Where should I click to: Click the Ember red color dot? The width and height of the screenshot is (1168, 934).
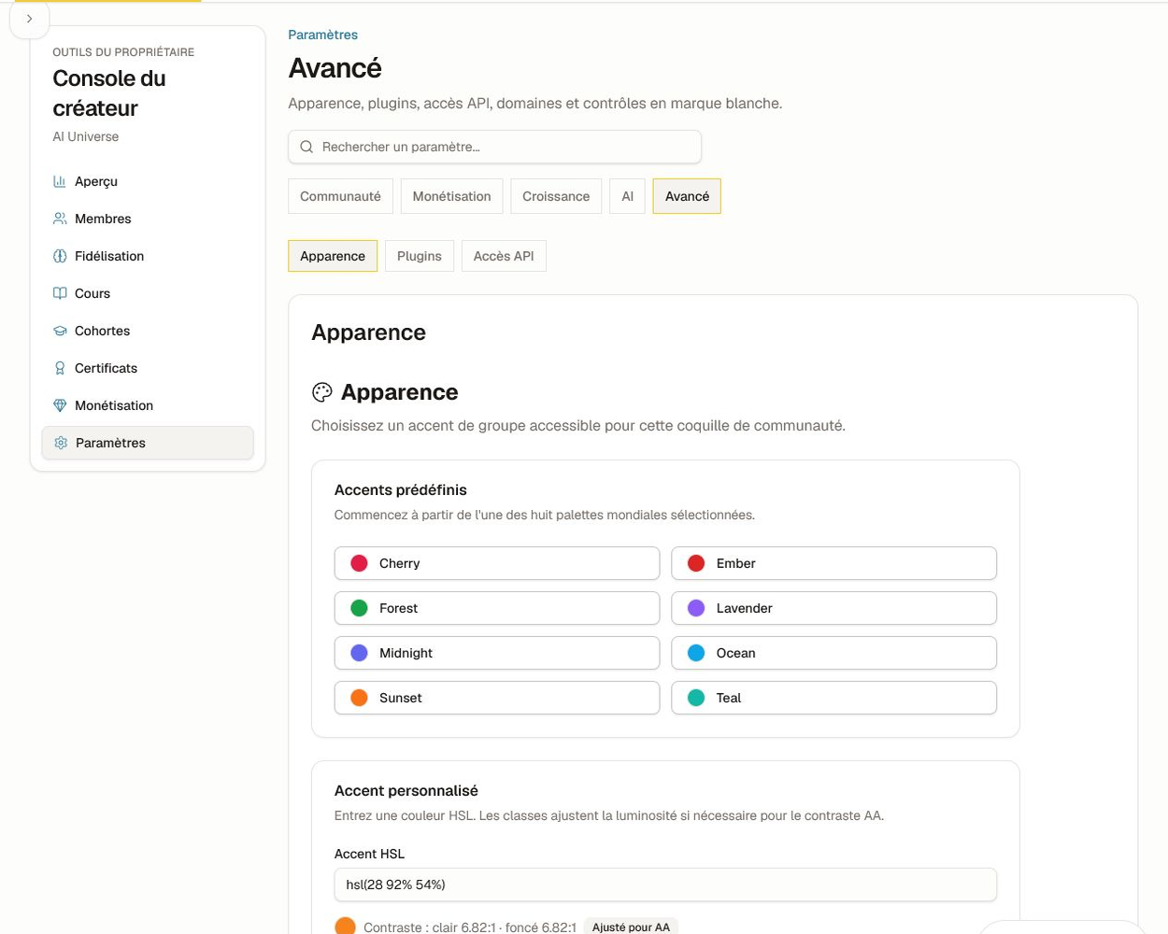[696, 563]
